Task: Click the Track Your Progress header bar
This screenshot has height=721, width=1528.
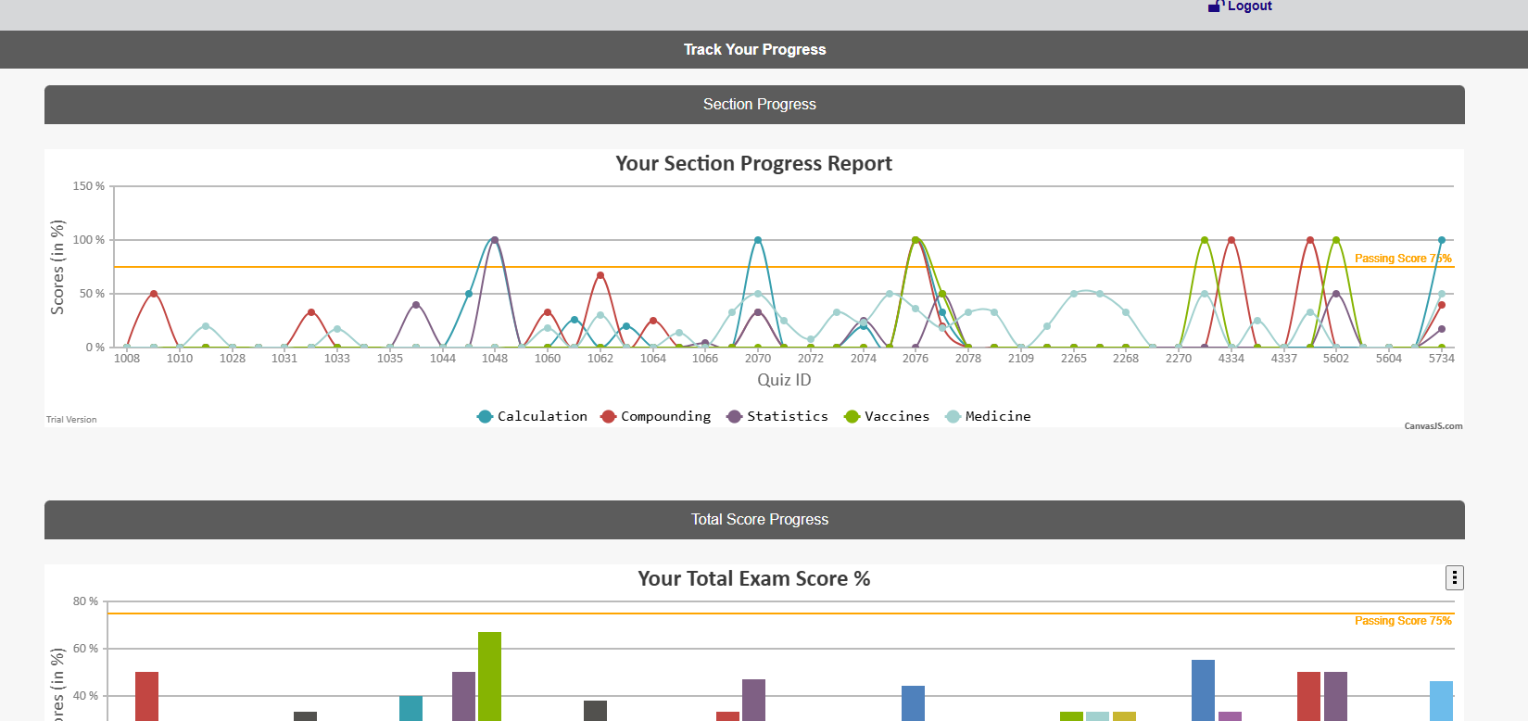Action: tap(754, 50)
